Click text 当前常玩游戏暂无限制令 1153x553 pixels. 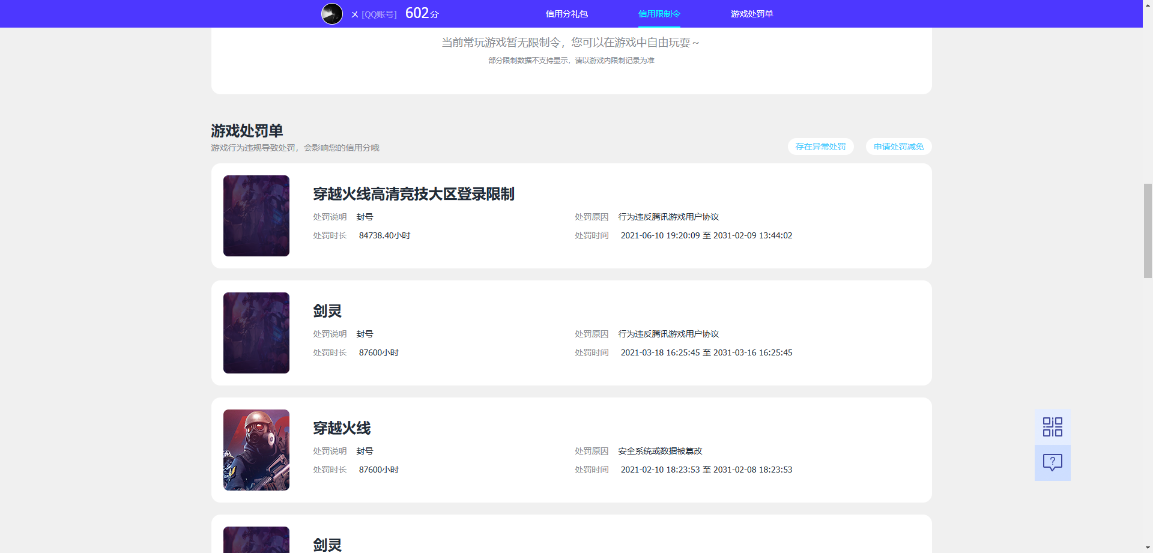click(x=501, y=43)
